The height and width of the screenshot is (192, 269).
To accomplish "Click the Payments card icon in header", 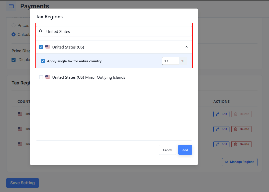I will click(11, 6).
